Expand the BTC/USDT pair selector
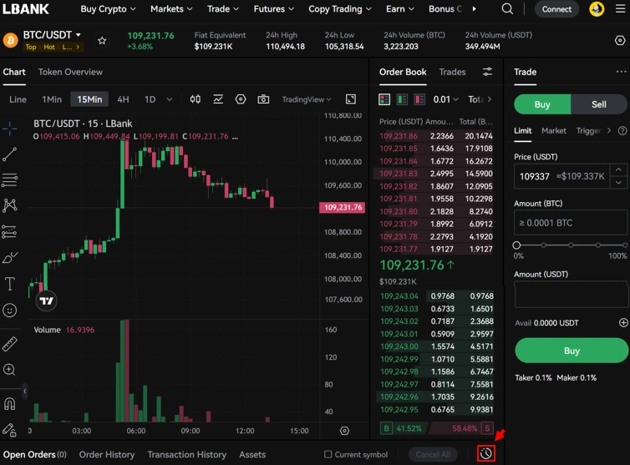The image size is (630, 465). [x=52, y=35]
